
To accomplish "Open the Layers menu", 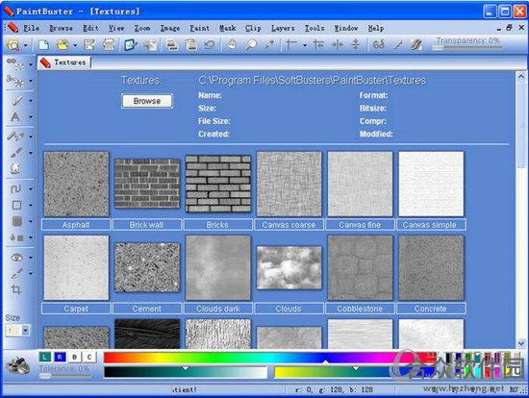I will [283, 28].
